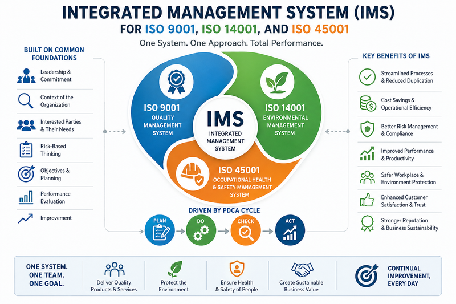The image size is (456, 304).
Task: Click the ISO 9001 award ribbon badge icon
Action: coord(176,82)
